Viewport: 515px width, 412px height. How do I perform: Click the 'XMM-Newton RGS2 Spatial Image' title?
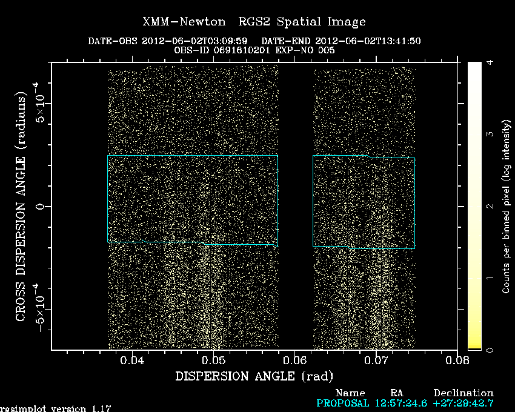(x=254, y=22)
